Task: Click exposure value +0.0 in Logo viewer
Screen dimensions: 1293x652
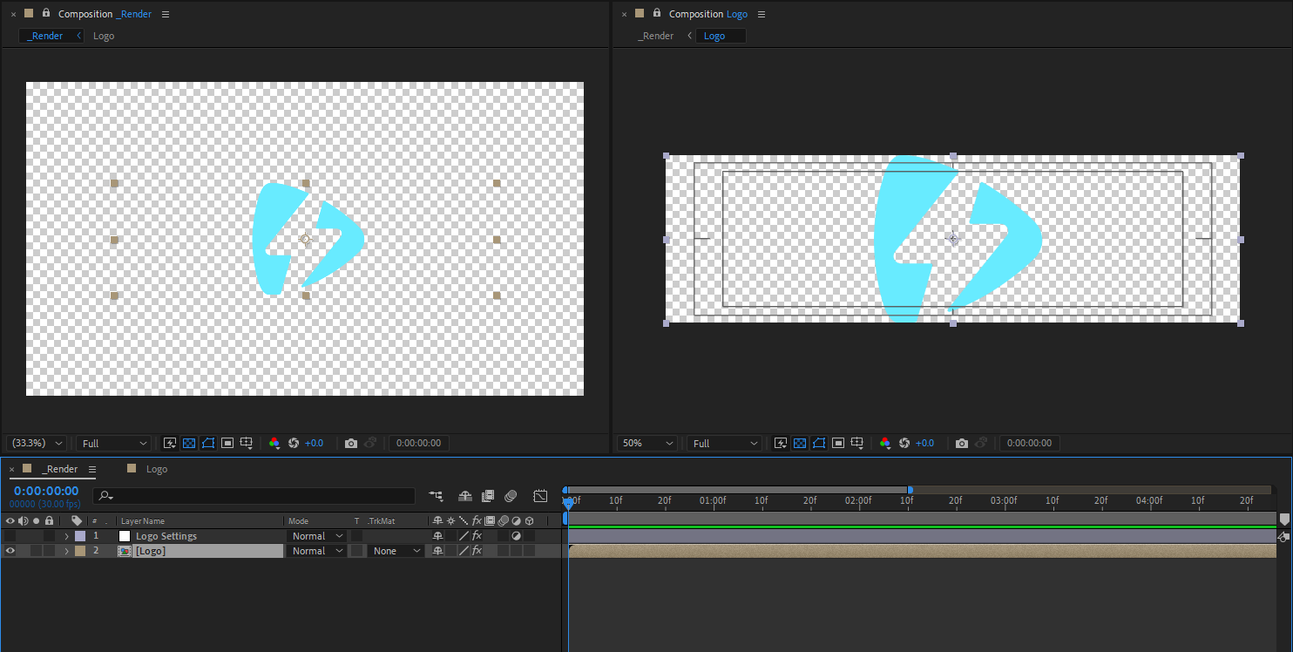Action: (924, 443)
